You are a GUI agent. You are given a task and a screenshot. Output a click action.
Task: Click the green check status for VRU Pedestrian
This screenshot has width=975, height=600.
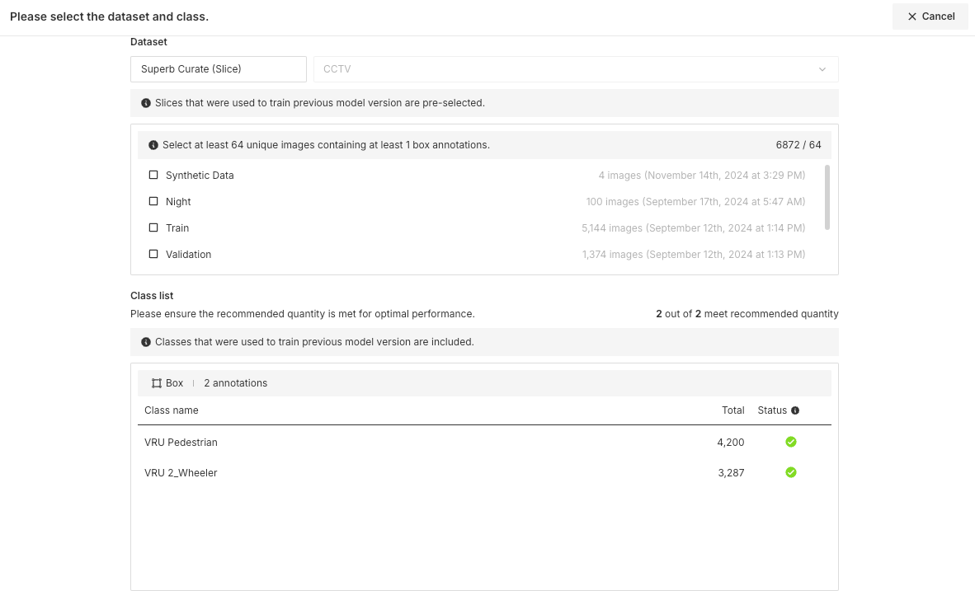[791, 443]
